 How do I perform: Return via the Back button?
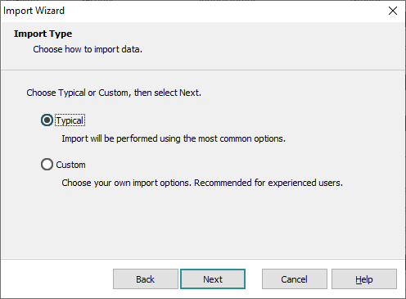146,279
